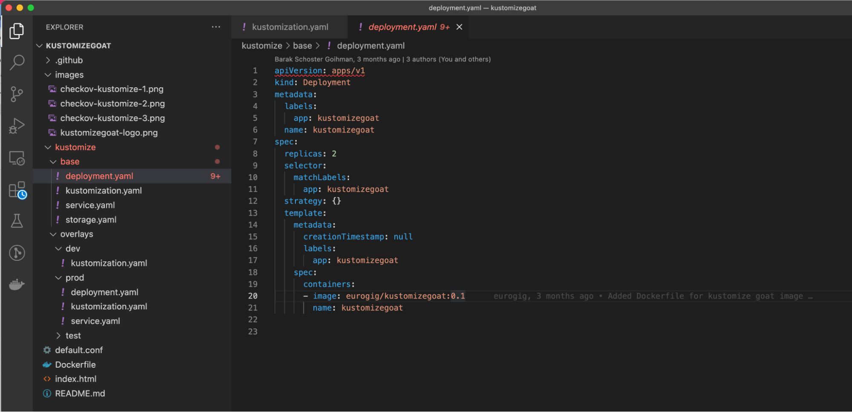Image resolution: width=852 pixels, height=412 pixels.
Task: Open deployment.yaml under prod overlay
Action: pyautogui.click(x=132, y=292)
